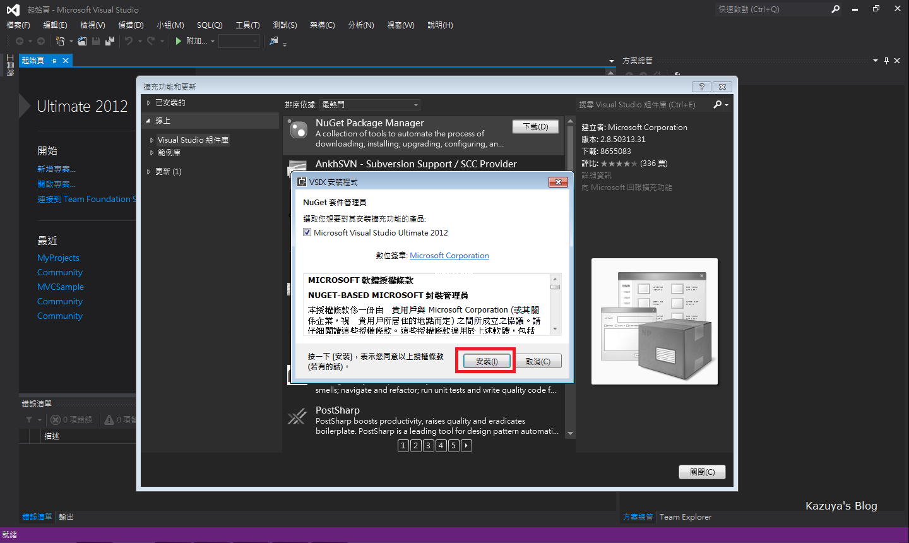Expand the 範例庫 tree node
Image resolution: width=909 pixels, height=543 pixels.
[151, 153]
